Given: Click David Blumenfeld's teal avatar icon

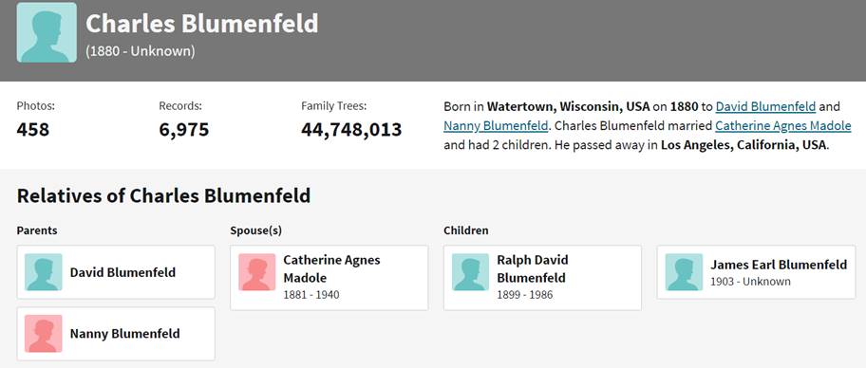Looking at the screenshot, I should click(x=44, y=272).
